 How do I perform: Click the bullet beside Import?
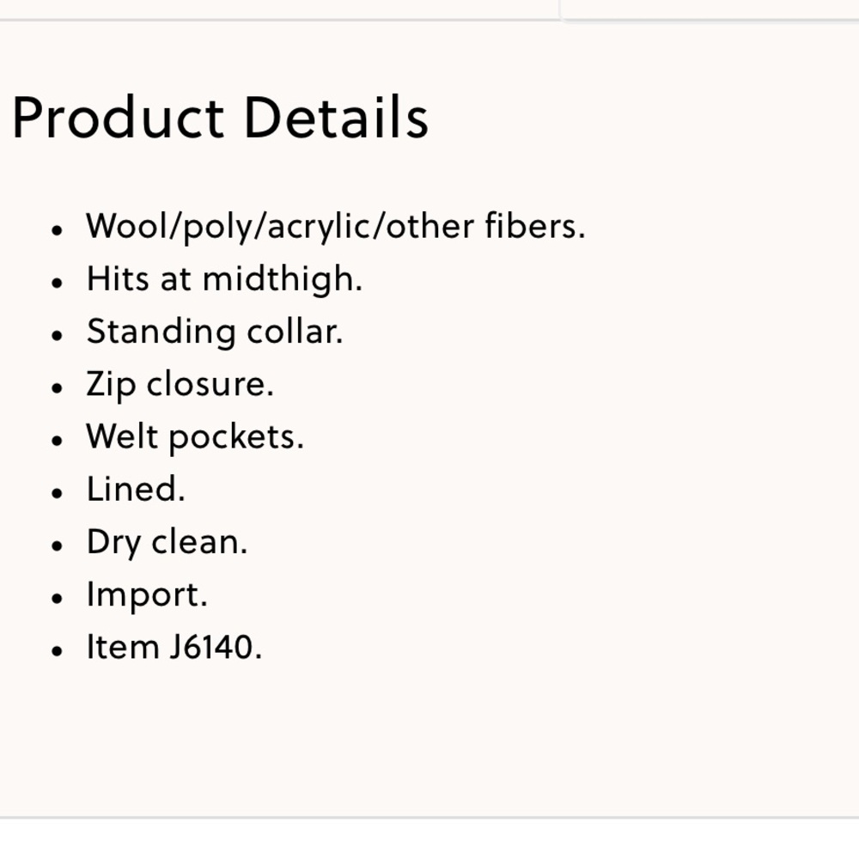pos(57,598)
